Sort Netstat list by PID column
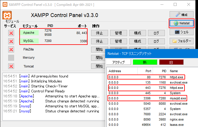198x127 pixels. point(161,71)
